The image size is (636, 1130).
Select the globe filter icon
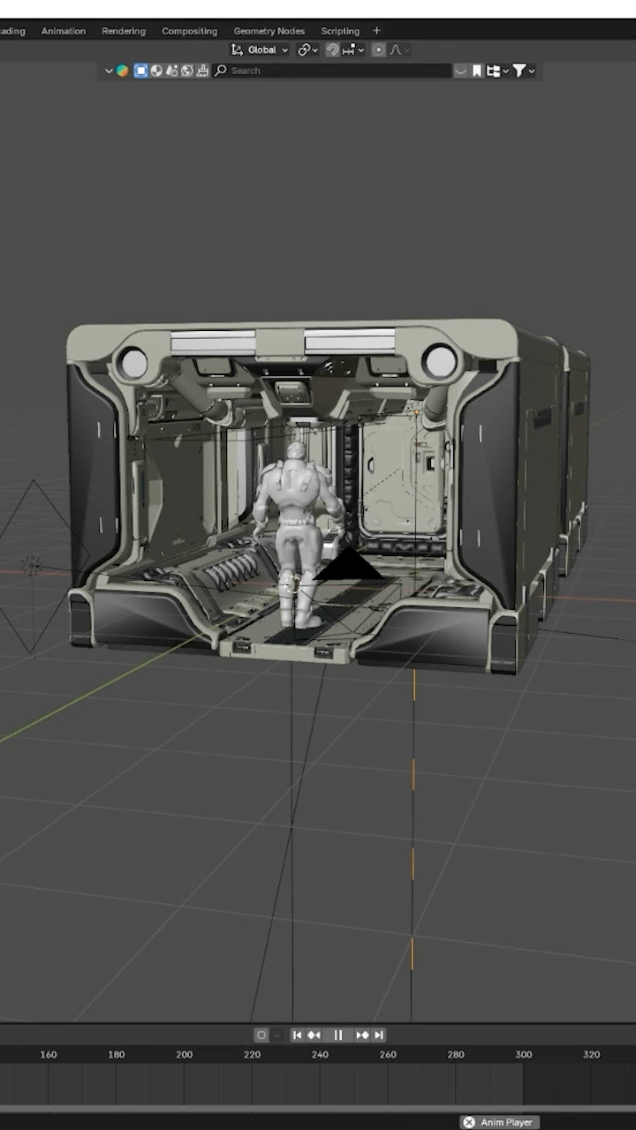[x=187, y=71]
